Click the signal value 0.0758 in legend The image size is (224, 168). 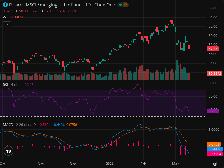tap(72, 125)
